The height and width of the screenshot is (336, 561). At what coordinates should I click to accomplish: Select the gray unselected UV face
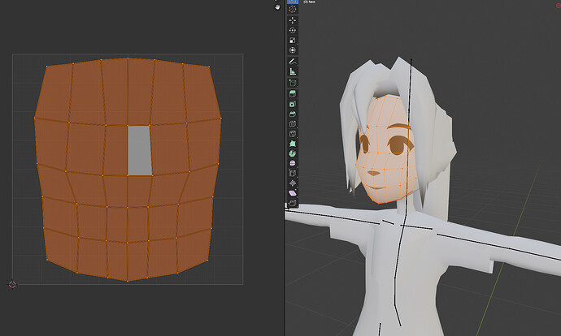click(140, 150)
